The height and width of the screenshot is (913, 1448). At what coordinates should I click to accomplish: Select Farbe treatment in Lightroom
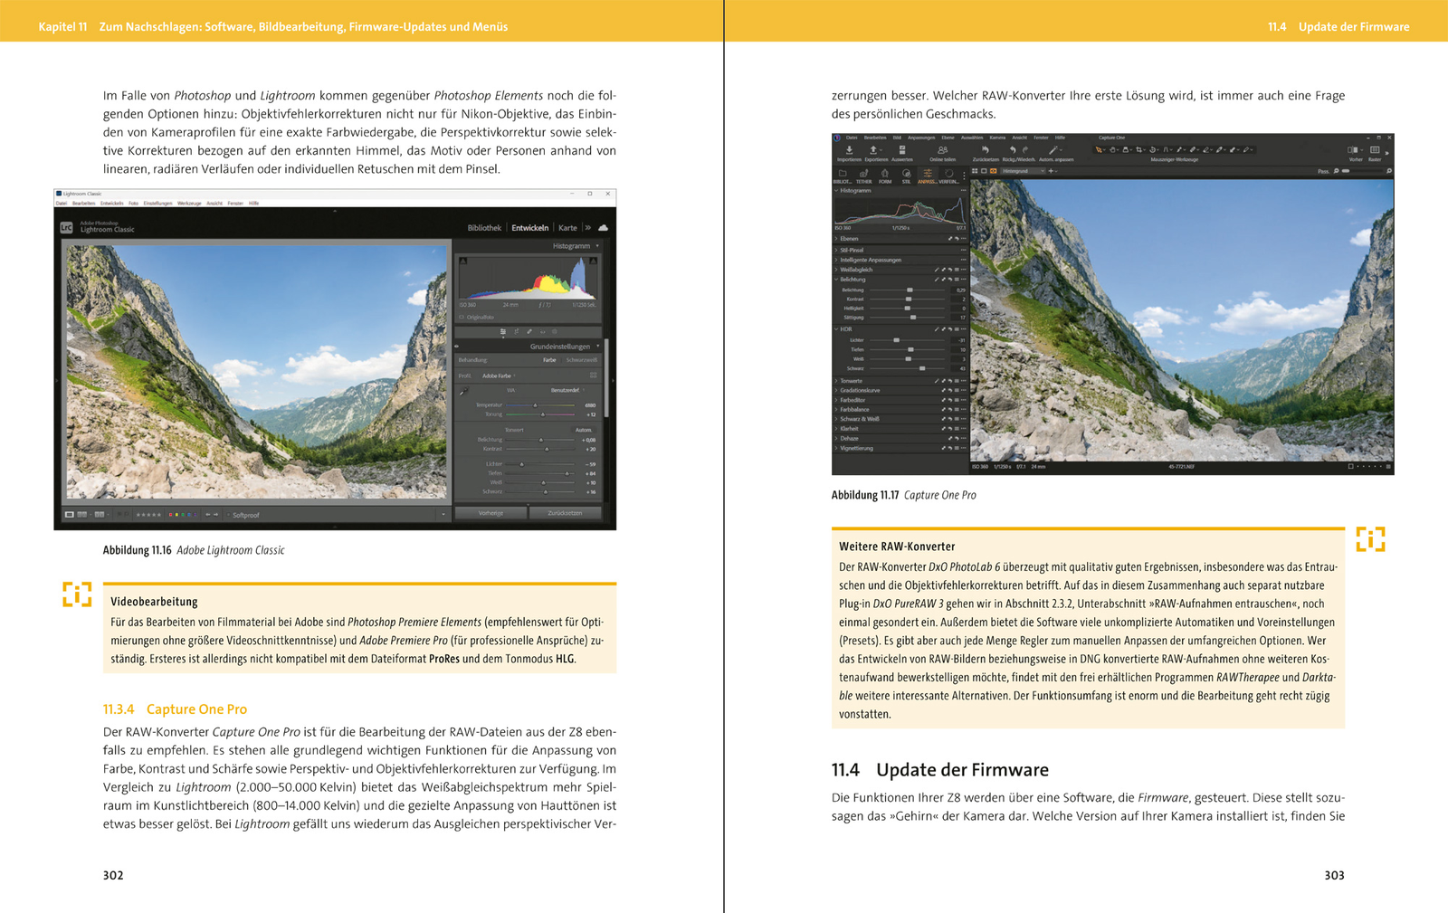tap(549, 360)
